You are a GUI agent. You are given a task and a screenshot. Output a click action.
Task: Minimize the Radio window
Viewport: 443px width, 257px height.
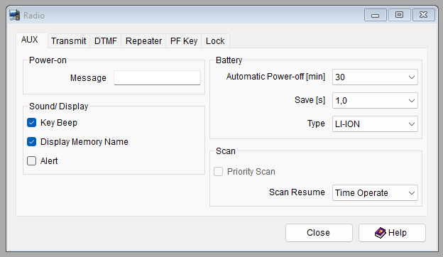(x=375, y=15)
